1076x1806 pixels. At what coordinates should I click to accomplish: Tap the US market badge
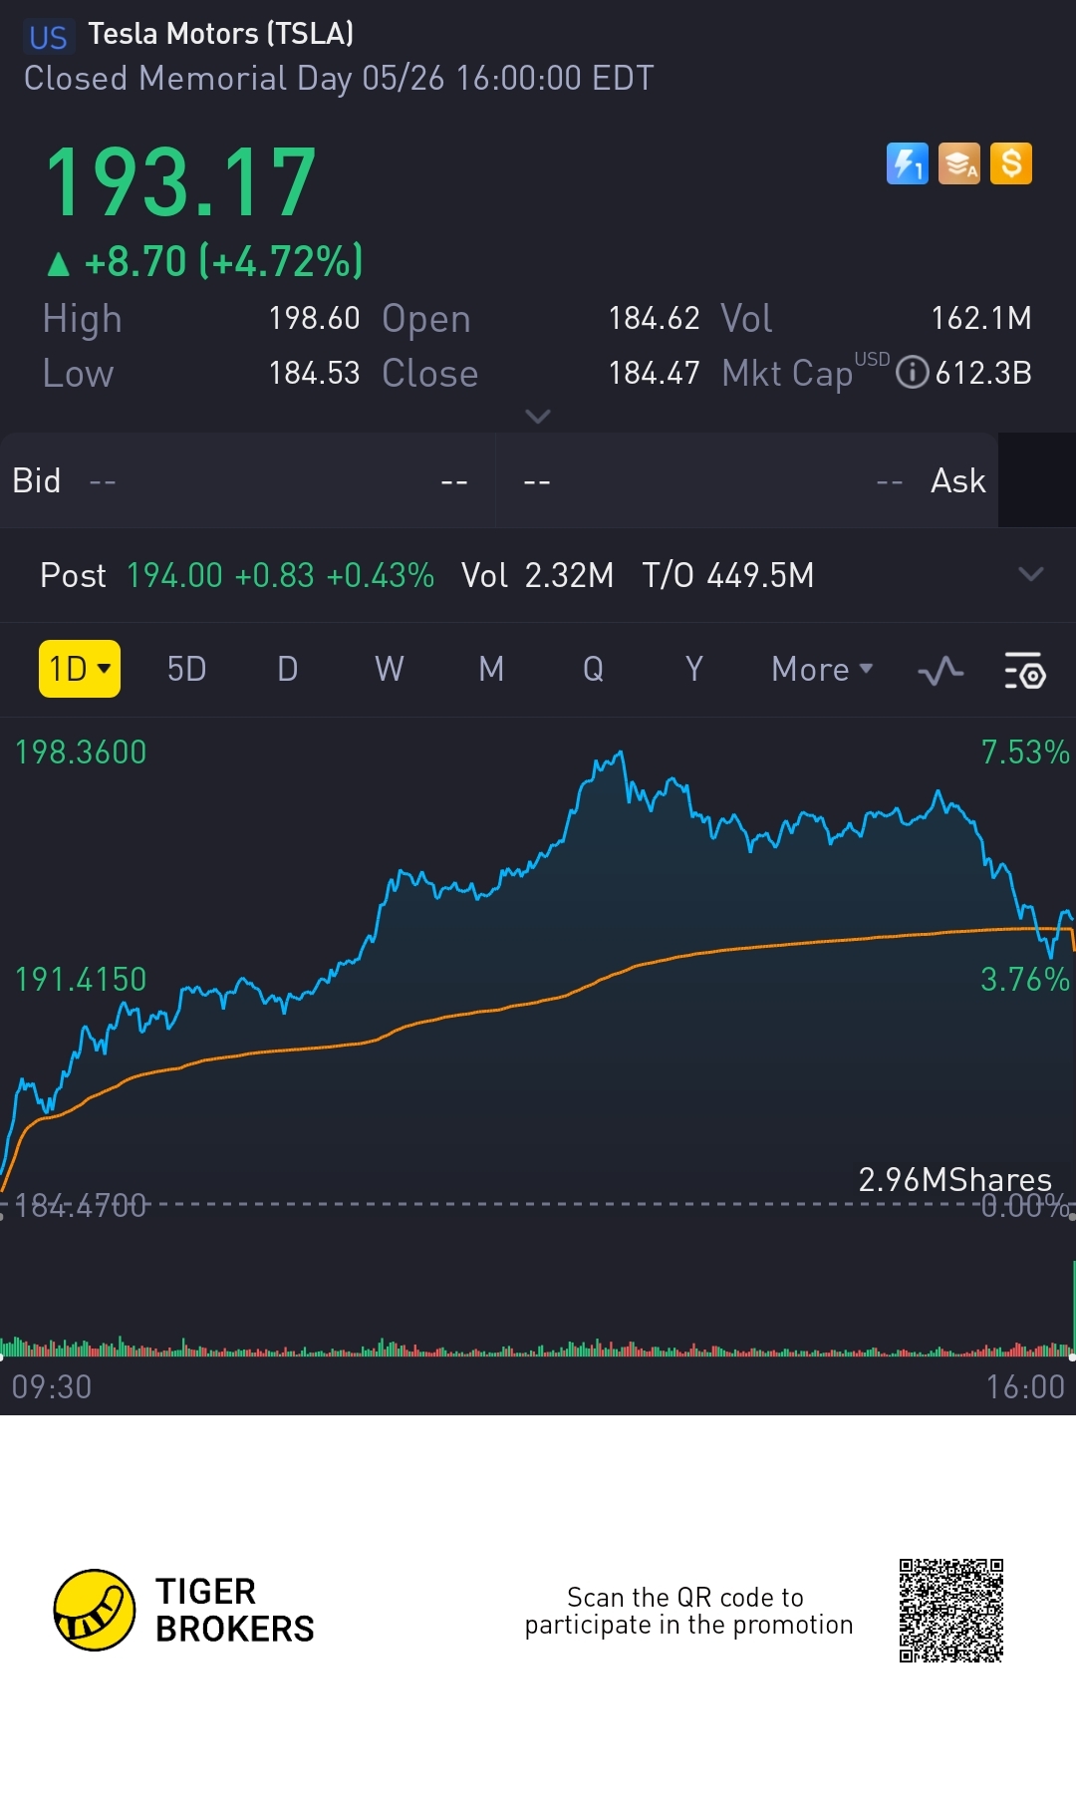48,38
